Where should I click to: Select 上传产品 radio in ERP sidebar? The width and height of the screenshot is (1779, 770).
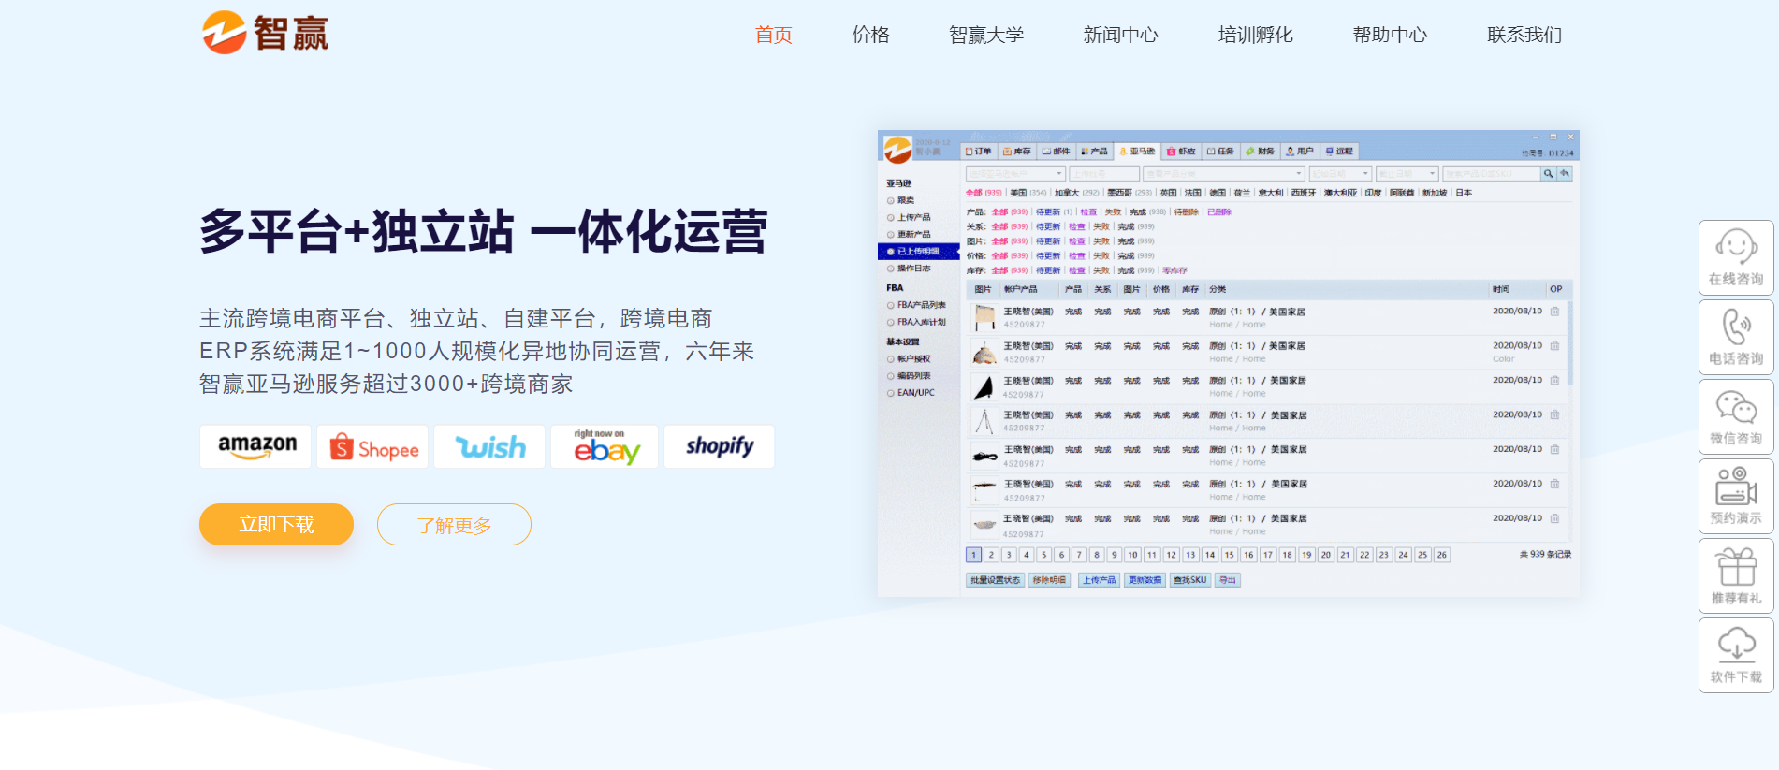[x=891, y=217]
